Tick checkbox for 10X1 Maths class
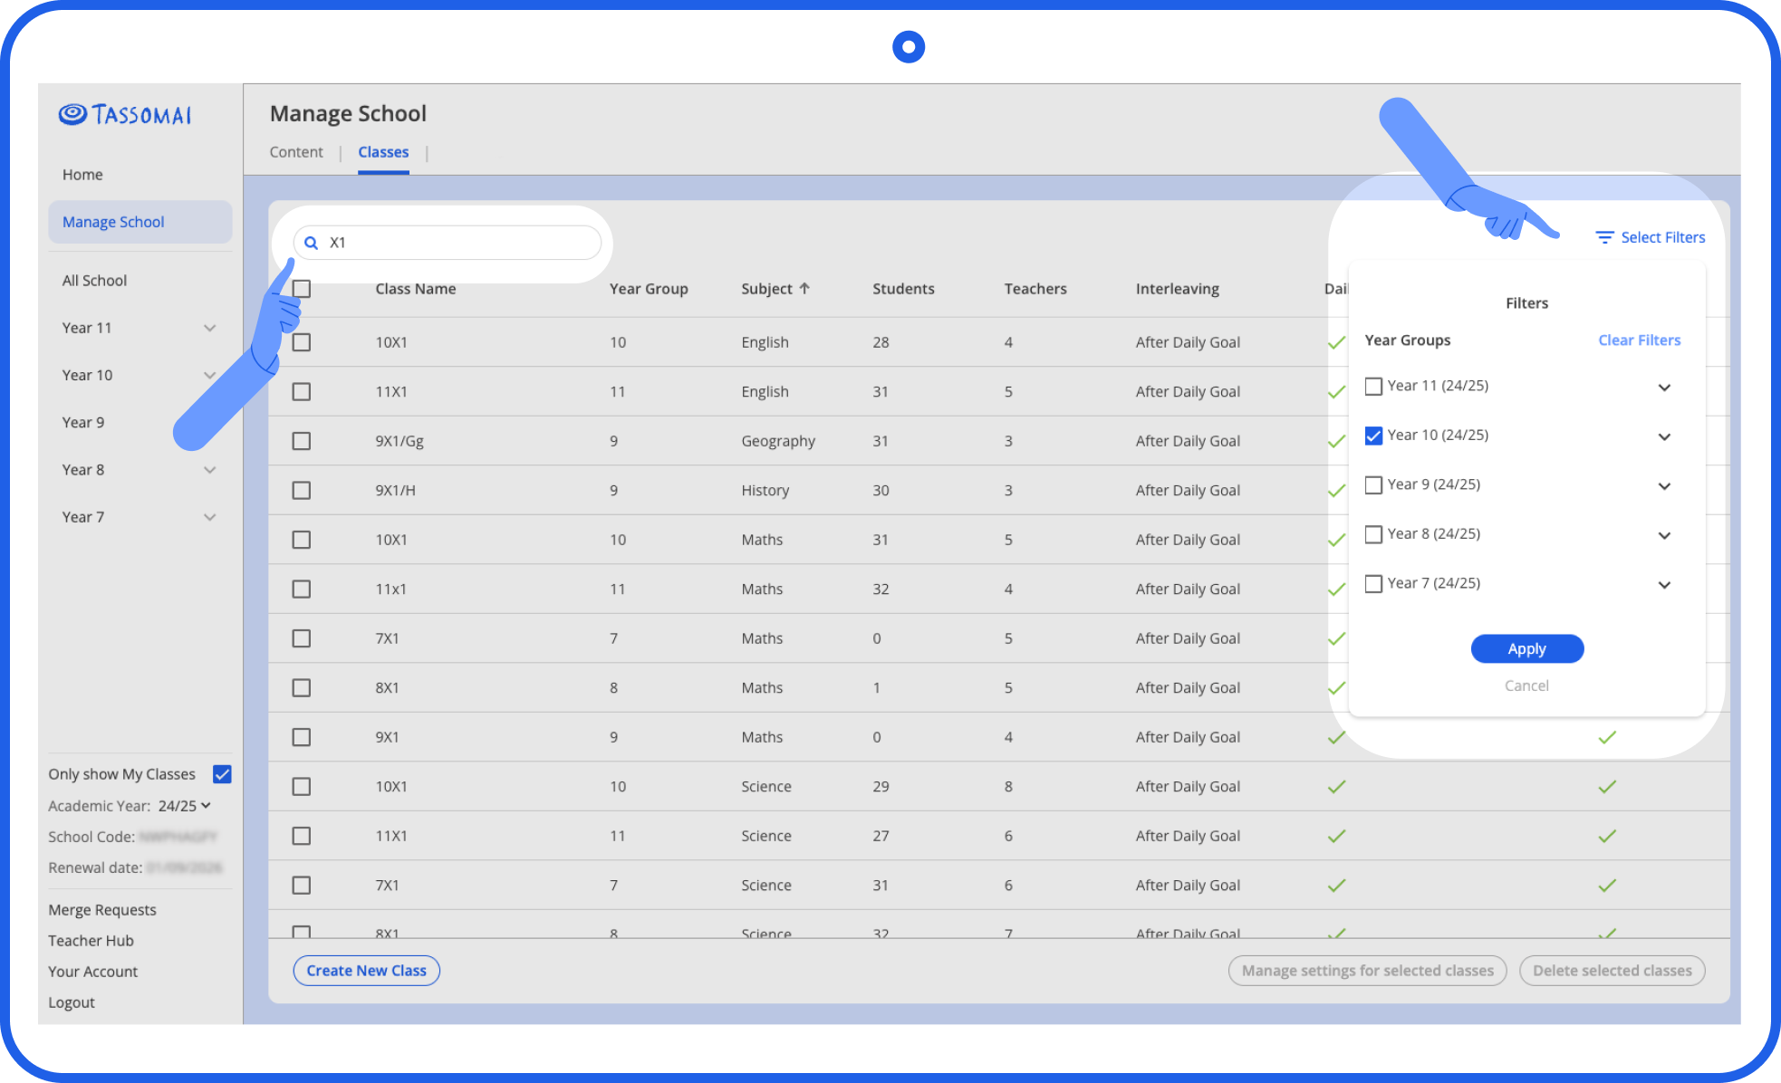 [302, 540]
